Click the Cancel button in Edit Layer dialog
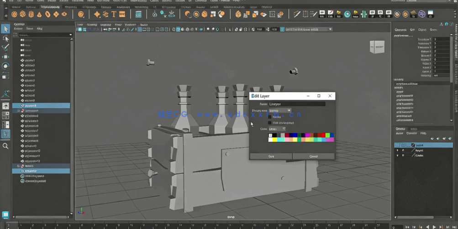Viewport: 458px width, 229px height. coord(313,156)
